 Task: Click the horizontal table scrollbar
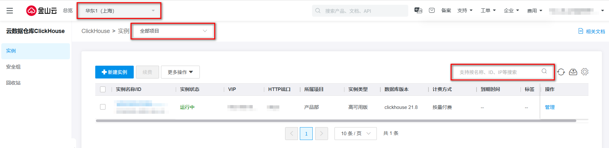pyautogui.click(x=336, y=121)
